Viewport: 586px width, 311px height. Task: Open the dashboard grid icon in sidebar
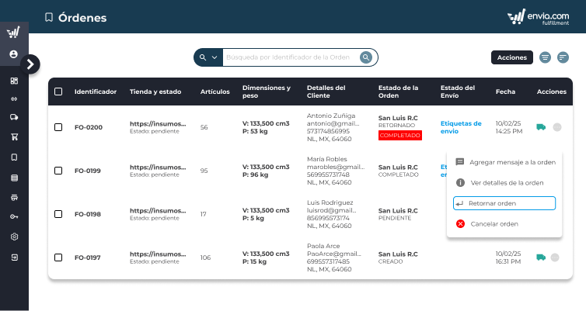14,81
